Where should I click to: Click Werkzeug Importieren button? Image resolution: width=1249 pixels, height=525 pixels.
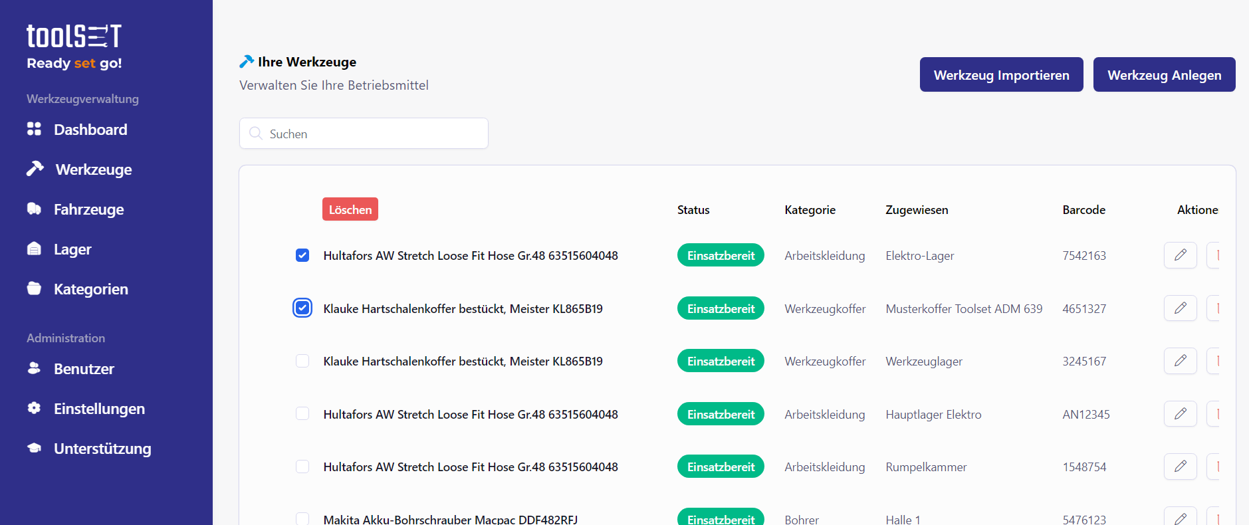coord(1002,74)
